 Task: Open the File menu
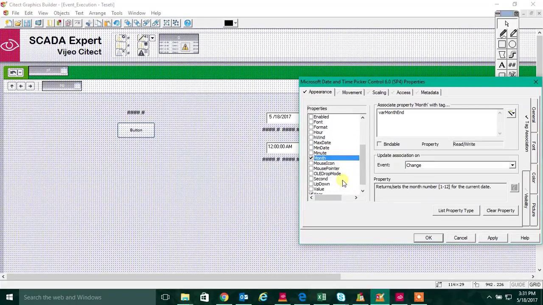point(15,13)
